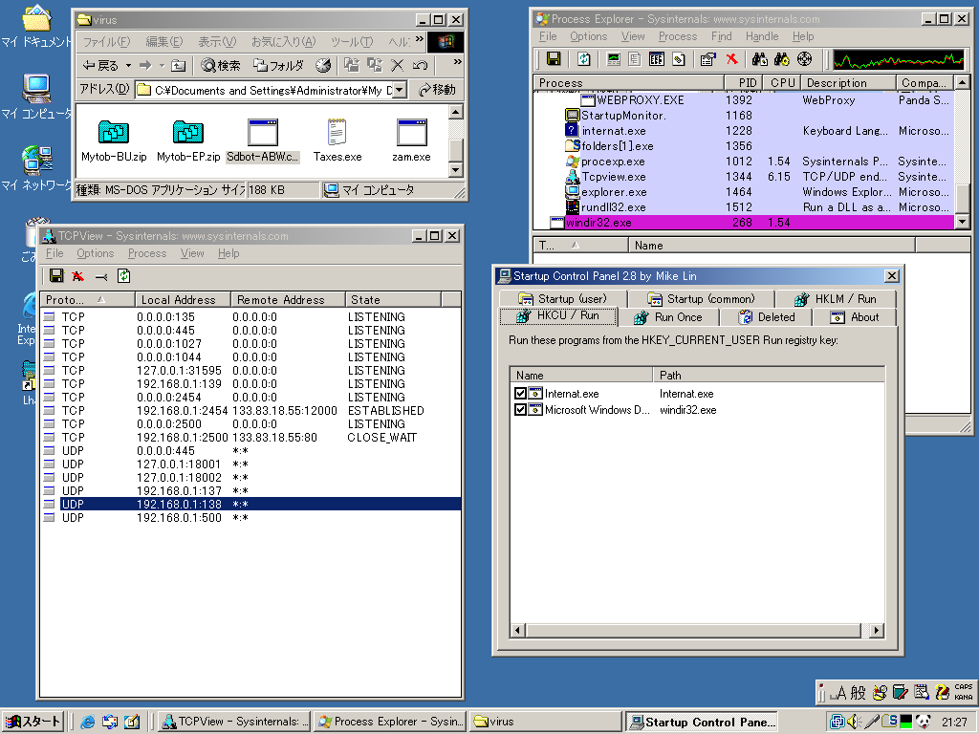This screenshot has height=734, width=979.
Task: Click the Up folder icon in Explorer
Action: [x=178, y=65]
